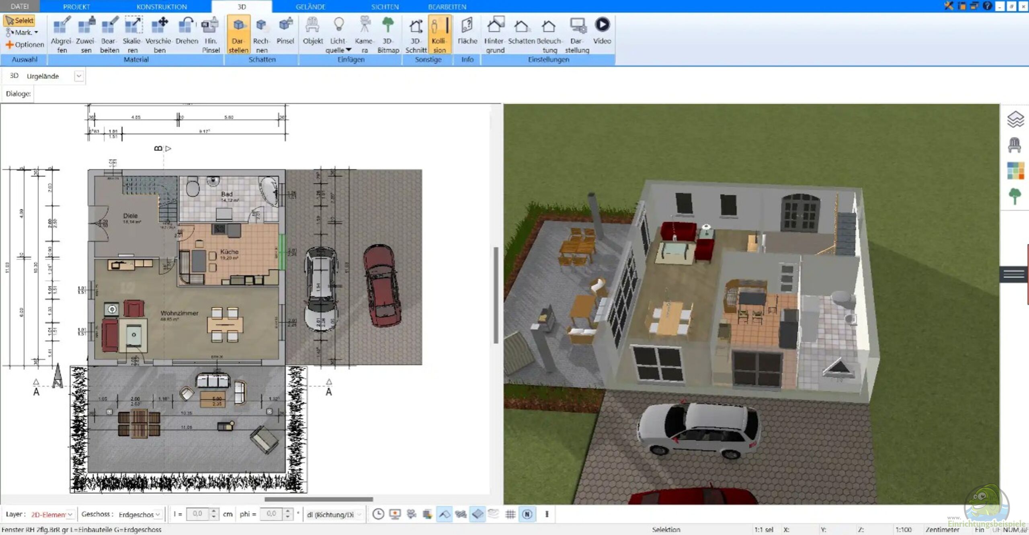Toggle the grid display icon
The height and width of the screenshot is (535, 1029).
[510, 514]
